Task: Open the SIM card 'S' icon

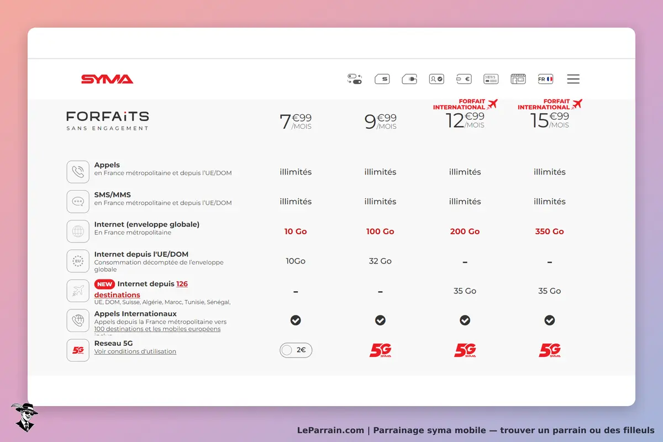Action: point(382,79)
